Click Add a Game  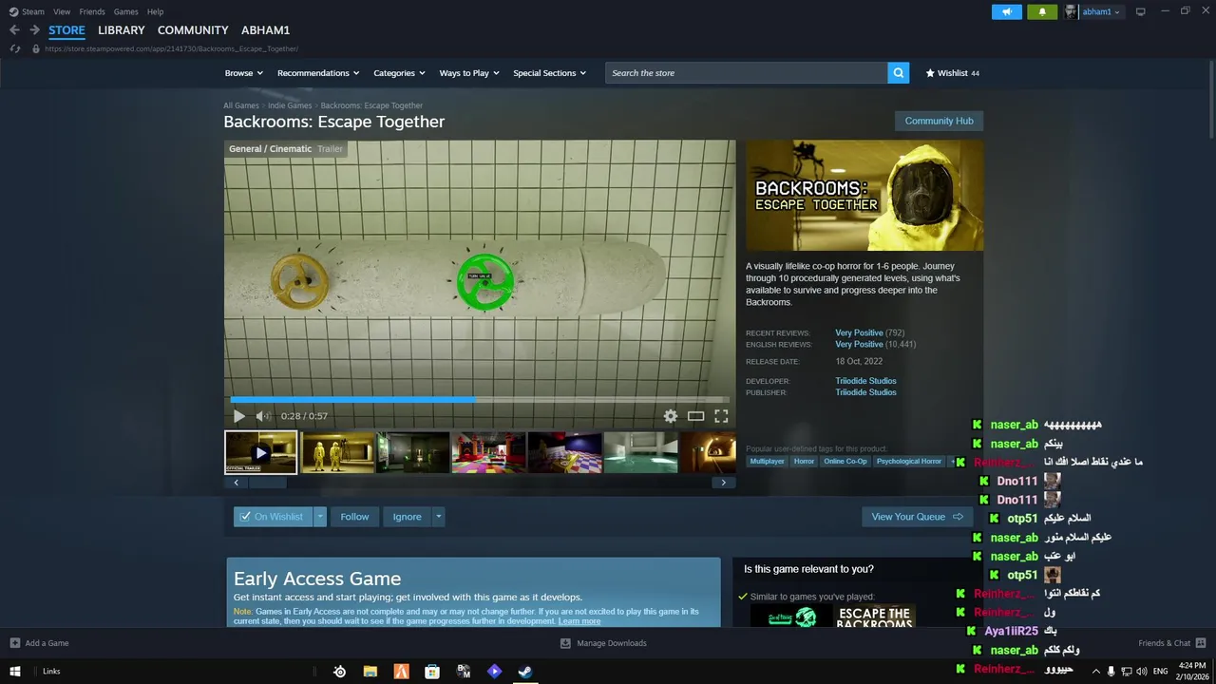(39, 643)
